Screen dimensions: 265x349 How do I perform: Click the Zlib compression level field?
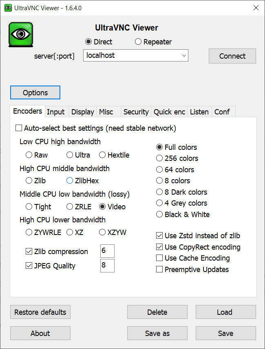tap(107, 251)
